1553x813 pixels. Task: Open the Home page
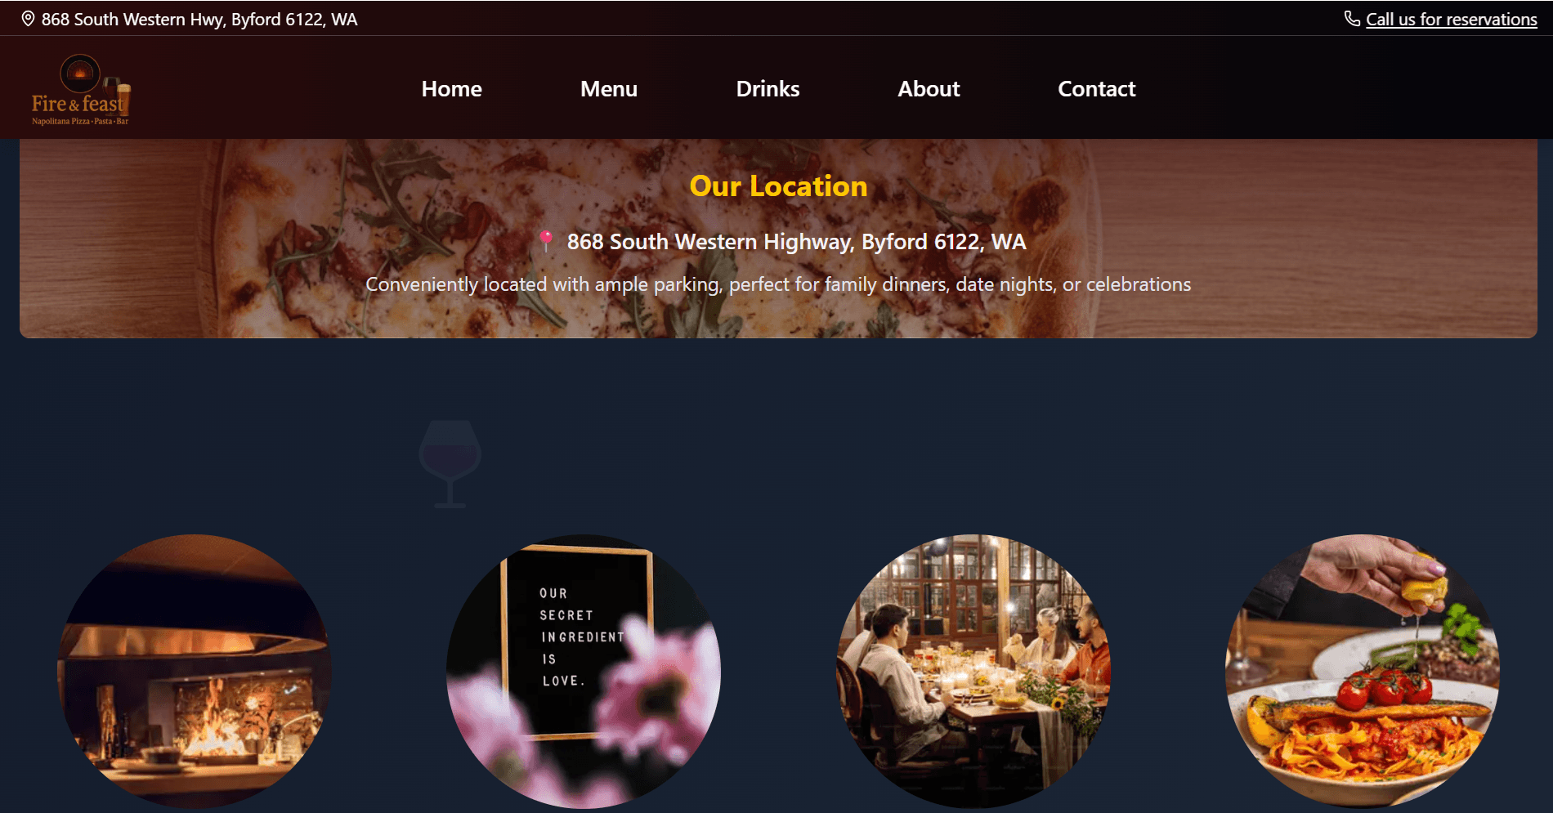pos(451,88)
